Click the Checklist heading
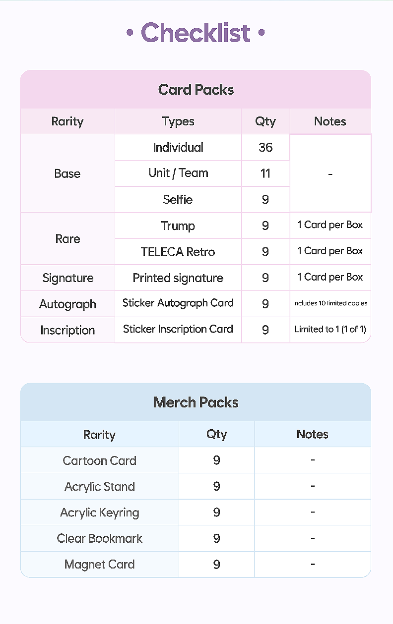The height and width of the screenshot is (624, 393). (196, 33)
